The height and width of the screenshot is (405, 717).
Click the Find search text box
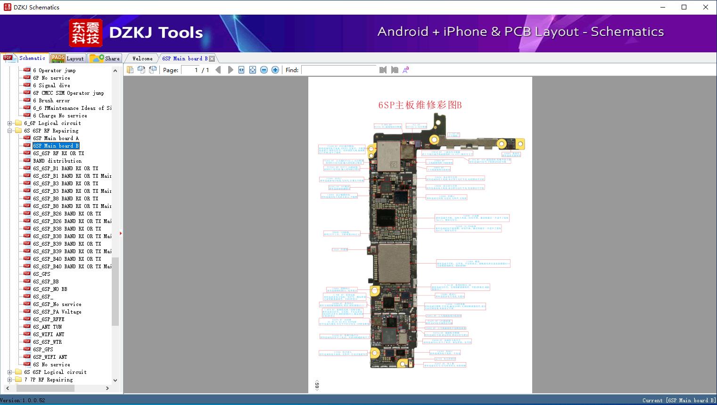(x=339, y=70)
